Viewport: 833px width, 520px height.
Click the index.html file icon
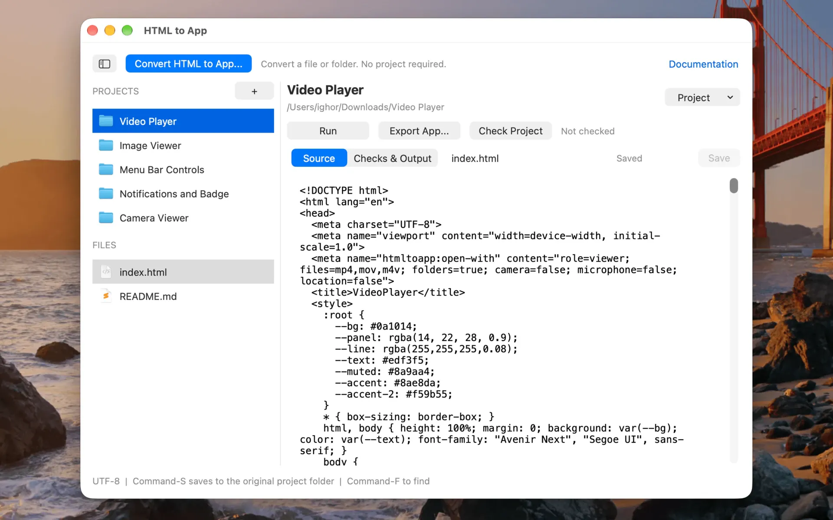pyautogui.click(x=106, y=272)
